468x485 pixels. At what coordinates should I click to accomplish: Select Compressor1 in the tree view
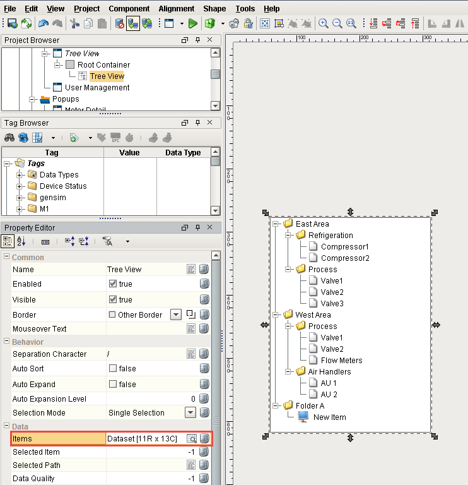[345, 247]
